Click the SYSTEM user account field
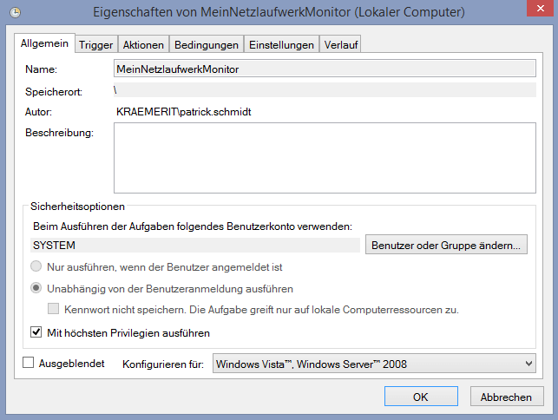The image size is (558, 420). click(195, 246)
